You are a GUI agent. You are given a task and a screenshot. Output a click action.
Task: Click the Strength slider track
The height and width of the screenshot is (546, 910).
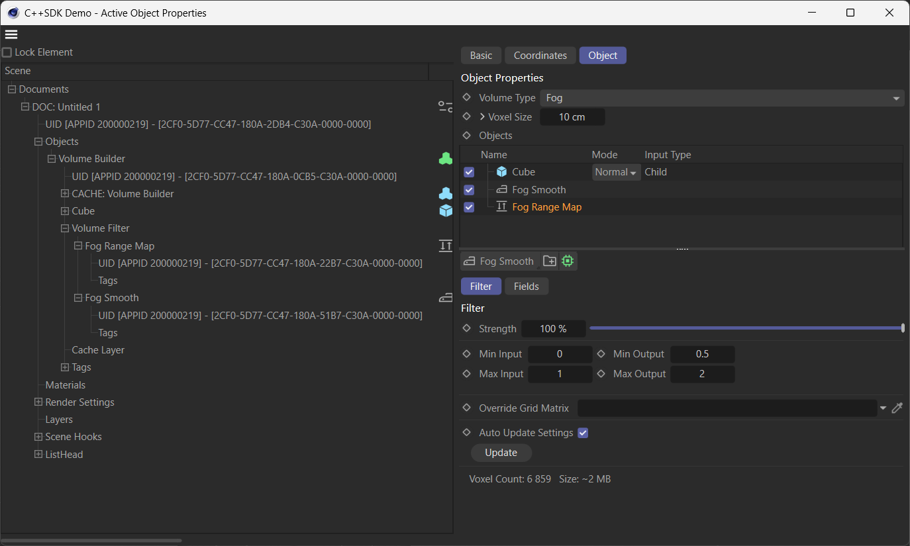746,328
